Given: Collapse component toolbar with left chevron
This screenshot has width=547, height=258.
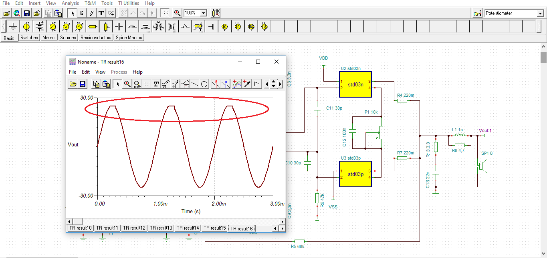Looking at the screenshot, I should point(4,27).
